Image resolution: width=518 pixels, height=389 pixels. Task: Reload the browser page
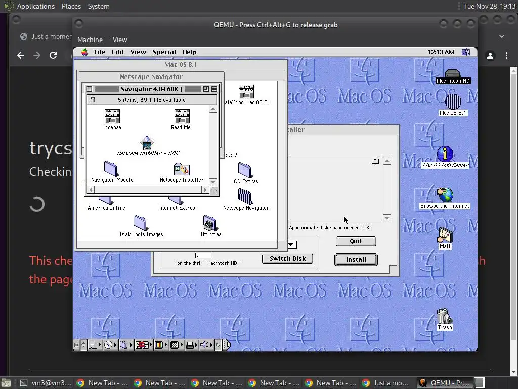coord(53,55)
